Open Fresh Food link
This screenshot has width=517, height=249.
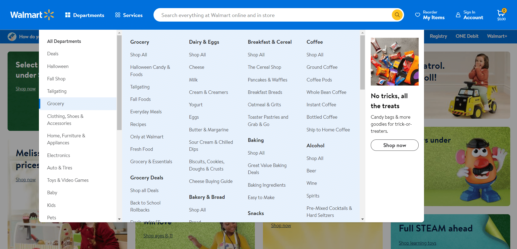coord(142,149)
